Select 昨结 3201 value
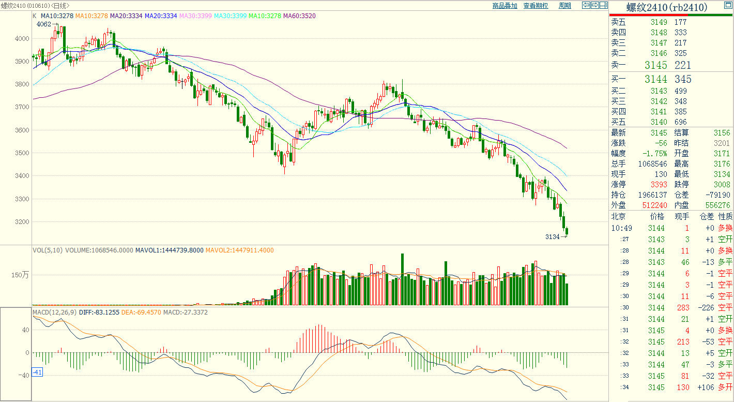This screenshot has height=402, width=734. pyautogui.click(x=722, y=143)
